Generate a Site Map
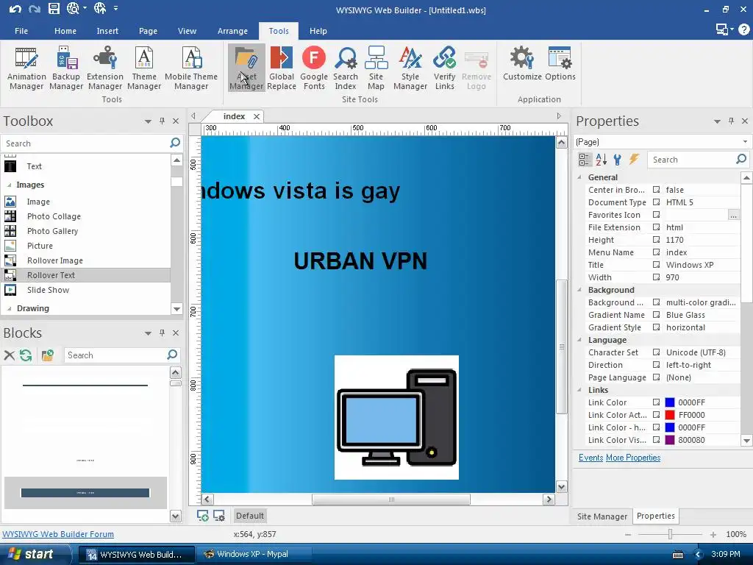The height and width of the screenshot is (565, 753). click(376, 68)
